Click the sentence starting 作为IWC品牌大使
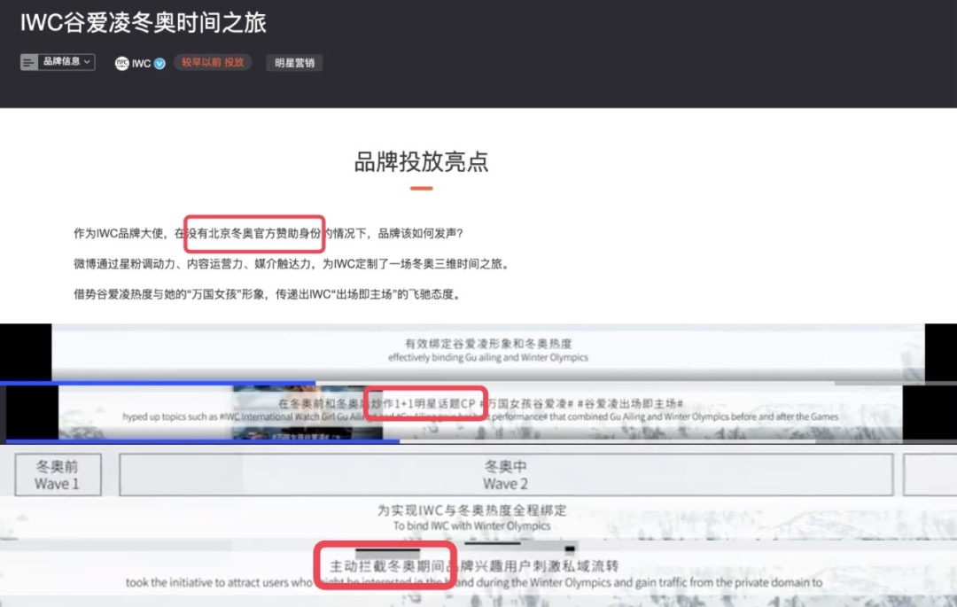 coord(268,233)
